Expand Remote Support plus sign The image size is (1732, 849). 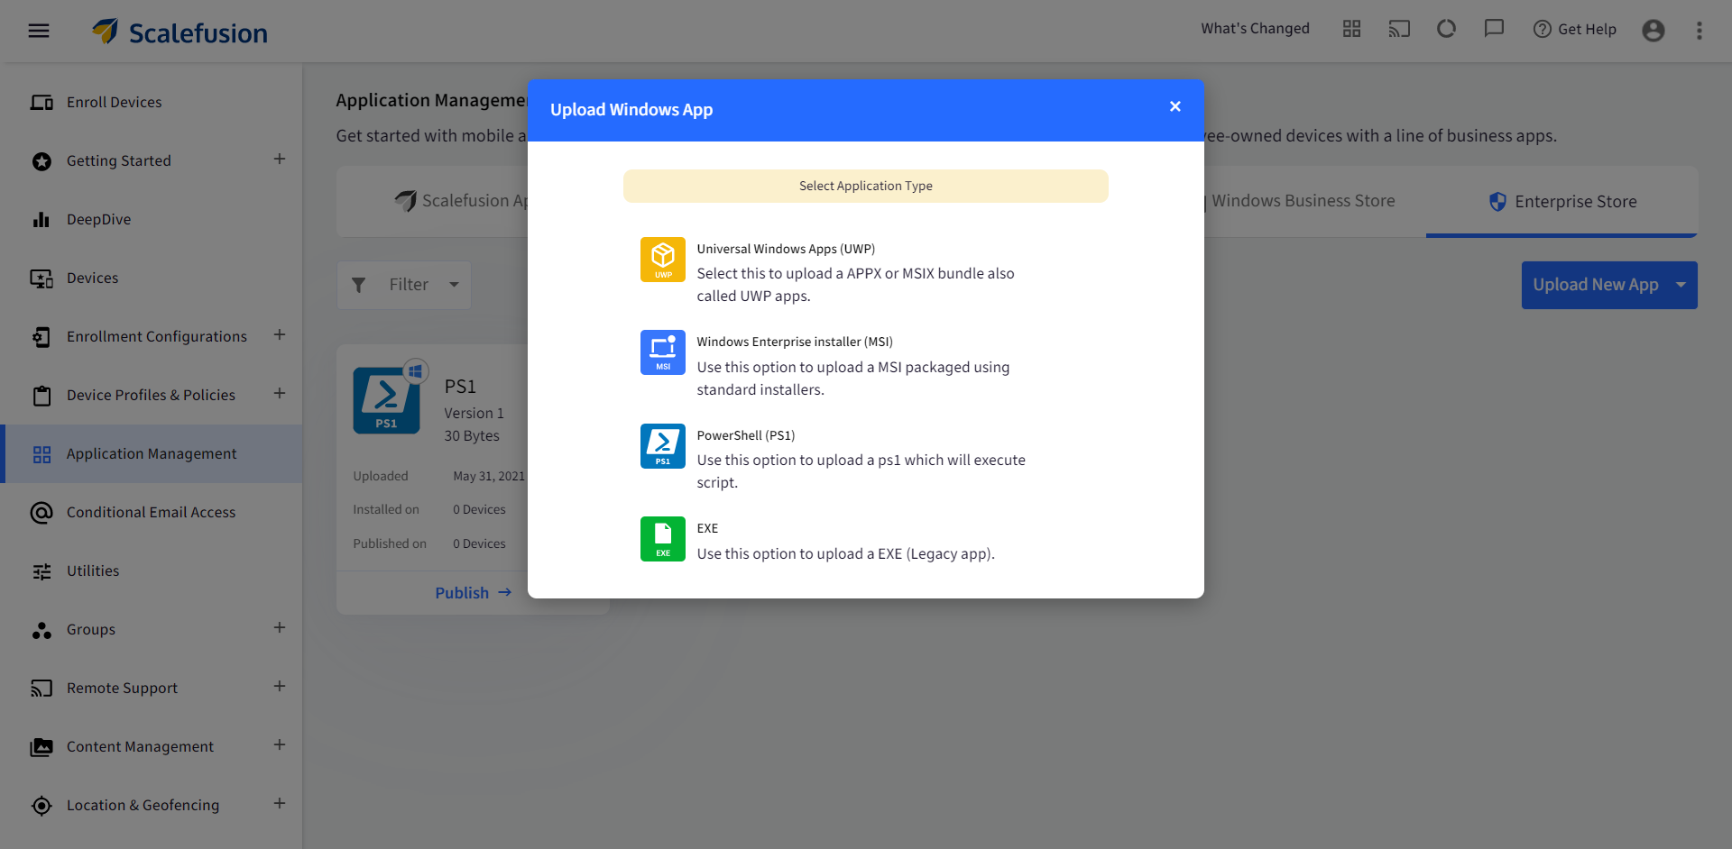point(280,686)
